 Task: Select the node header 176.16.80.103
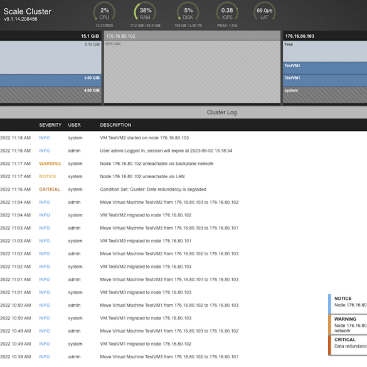[325, 36]
